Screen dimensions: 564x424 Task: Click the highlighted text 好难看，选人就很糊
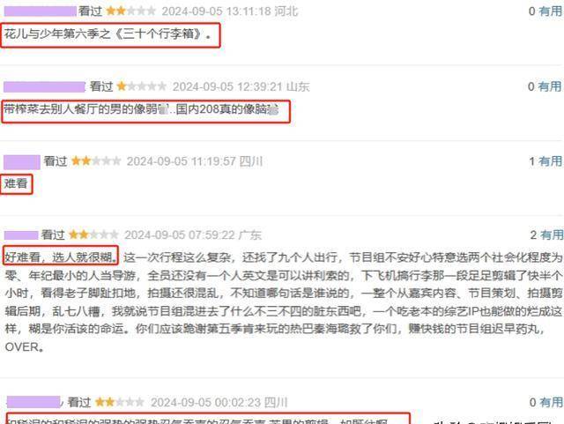[61, 257]
